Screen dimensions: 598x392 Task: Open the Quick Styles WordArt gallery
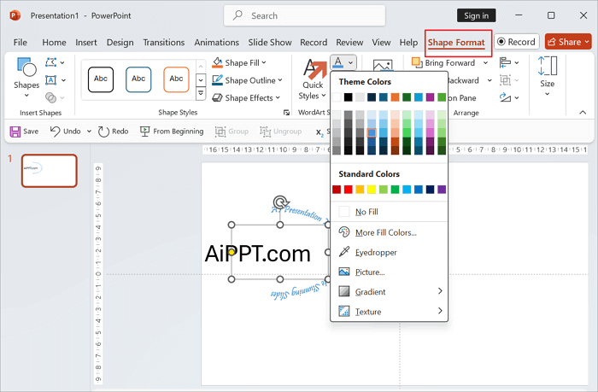[x=313, y=79]
